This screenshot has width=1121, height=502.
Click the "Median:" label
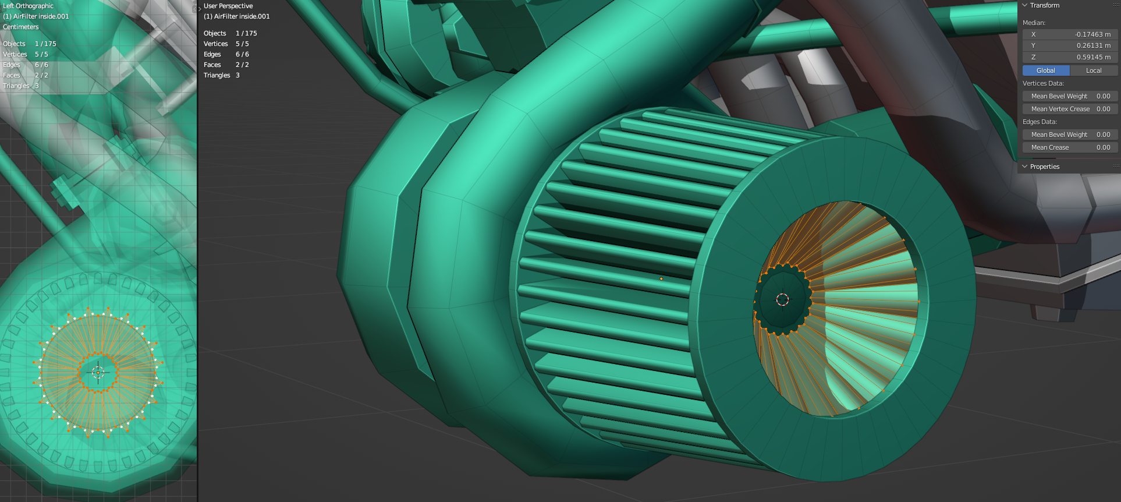click(1034, 23)
